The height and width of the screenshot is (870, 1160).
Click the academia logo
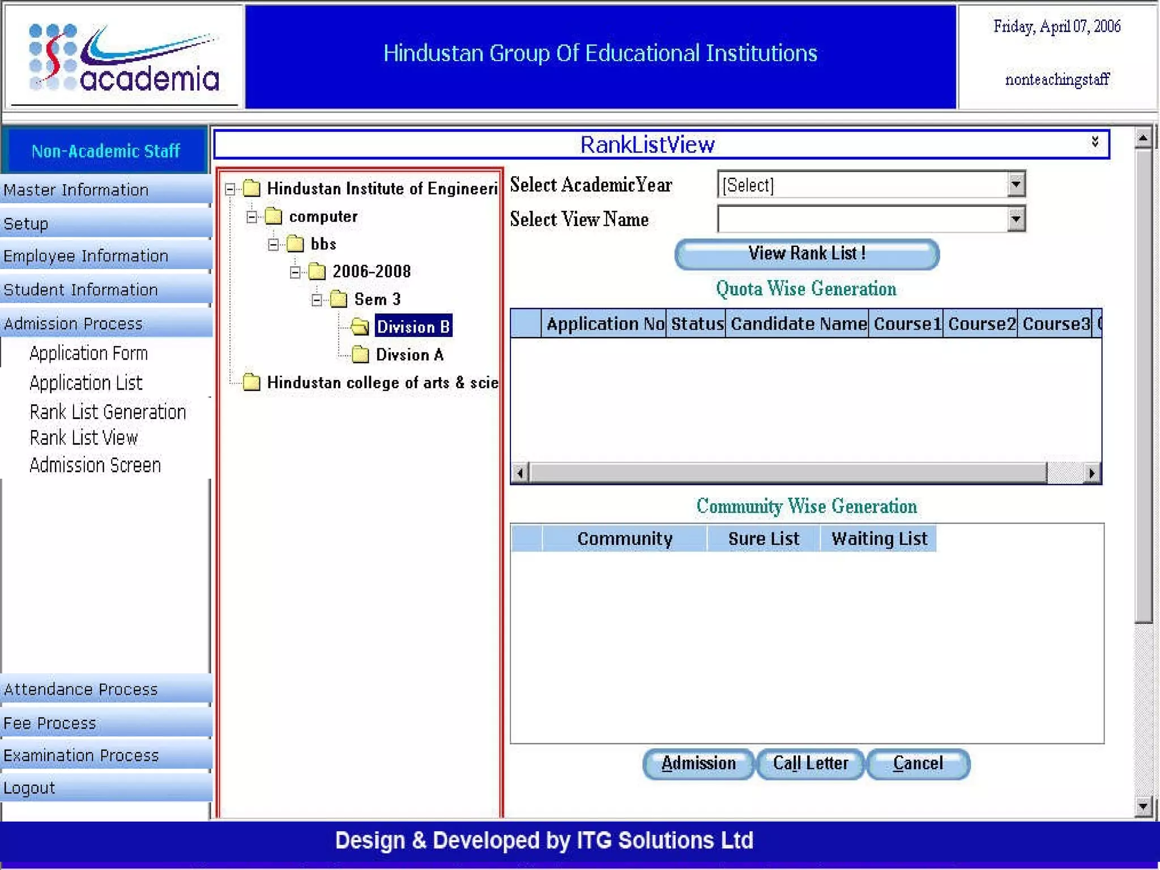[x=124, y=58]
